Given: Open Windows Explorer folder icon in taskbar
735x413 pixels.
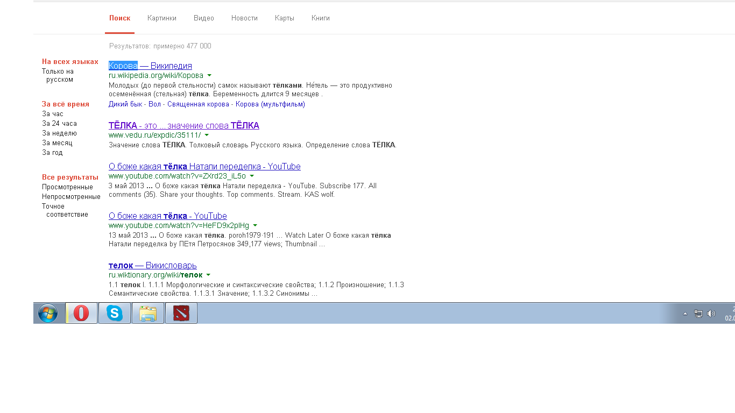Looking at the screenshot, I should [148, 313].
